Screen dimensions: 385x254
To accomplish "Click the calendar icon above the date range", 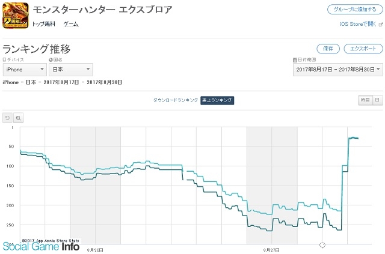I will (295, 60).
